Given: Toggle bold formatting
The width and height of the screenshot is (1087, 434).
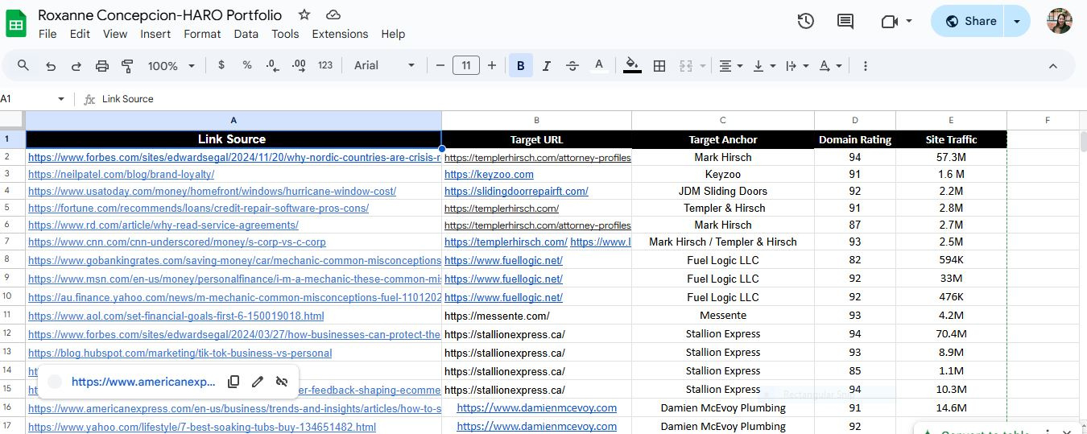Looking at the screenshot, I should point(521,66).
